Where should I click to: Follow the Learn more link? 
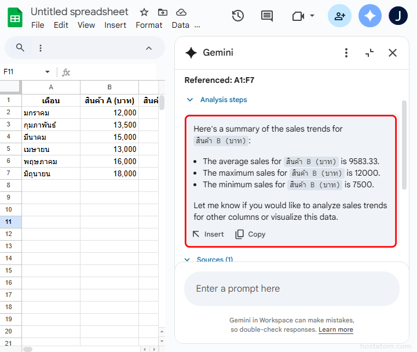pos(335,329)
